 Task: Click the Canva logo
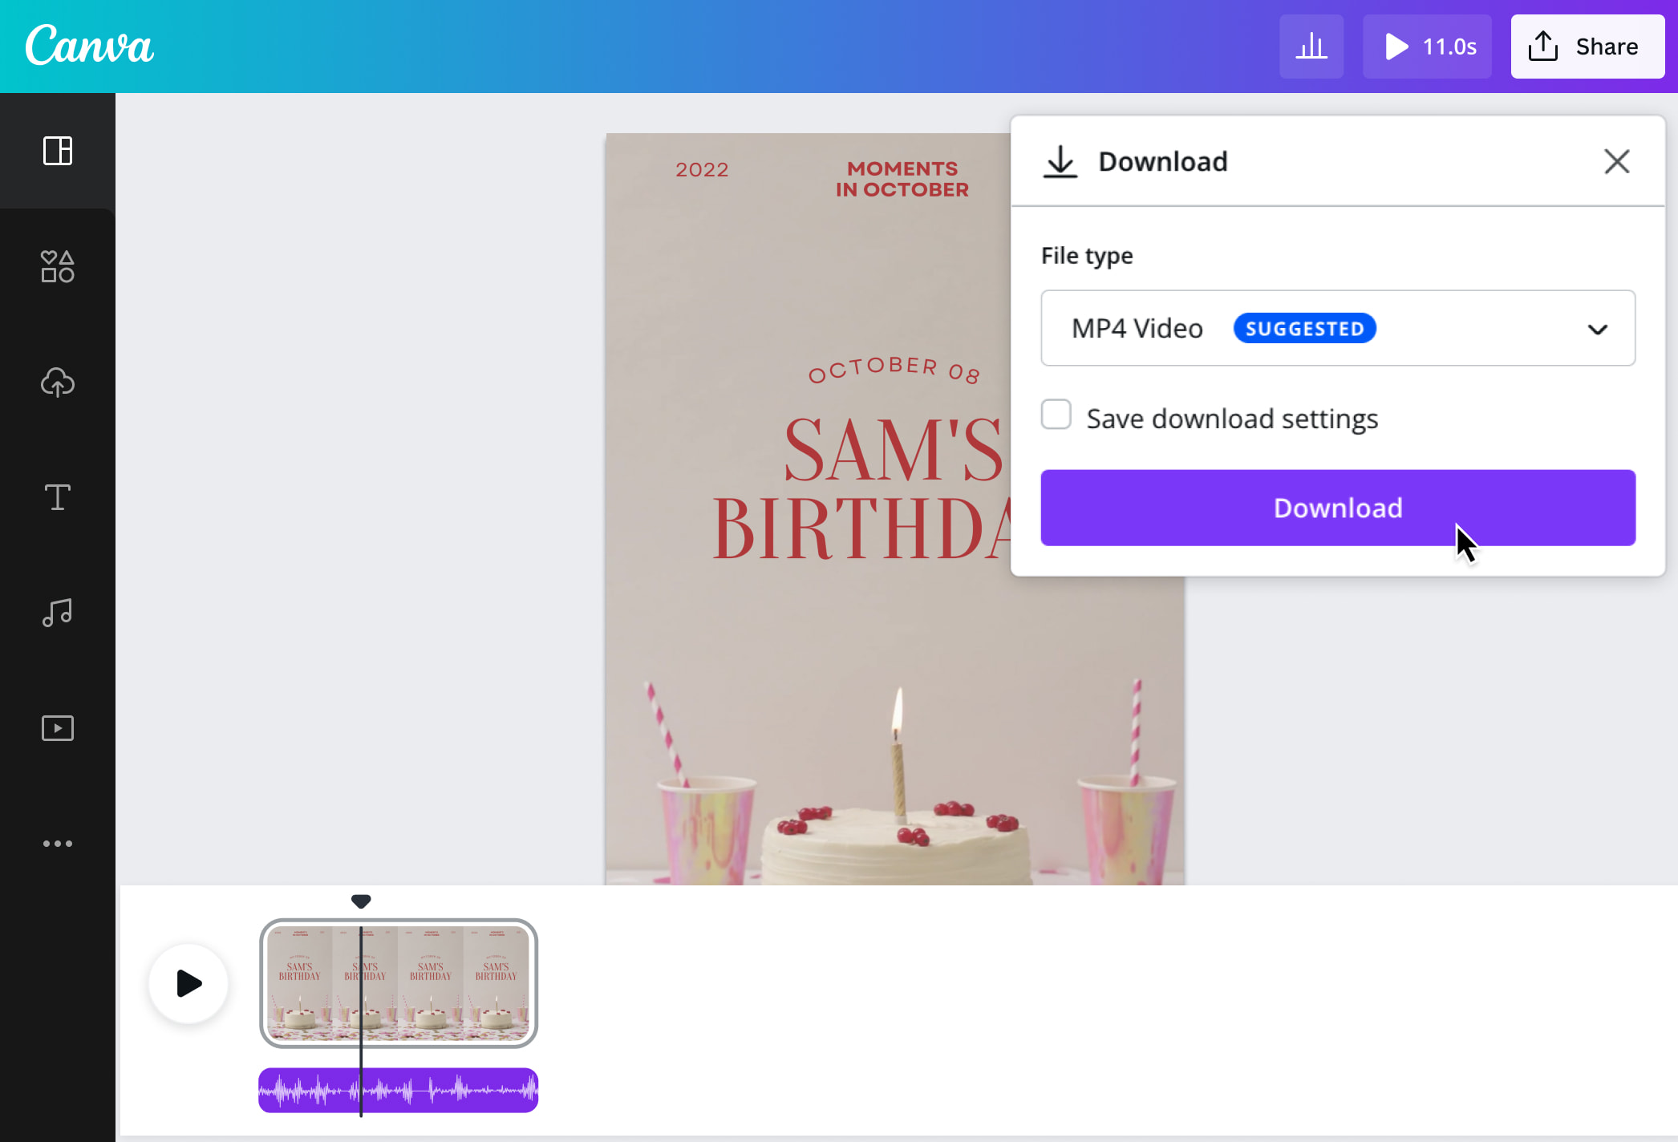(x=89, y=45)
